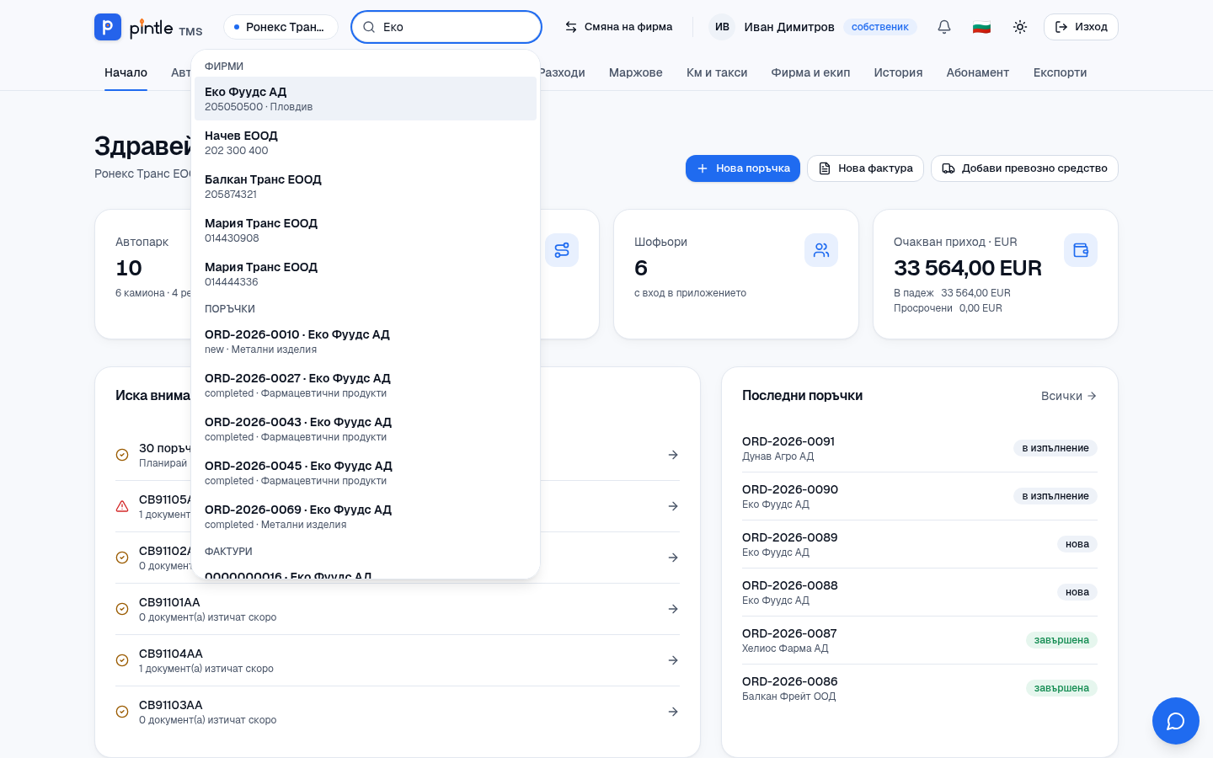Screen dimensions: 1213x758
Task: Open arrow for CB91101AA row
Action: [x=673, y=609]
